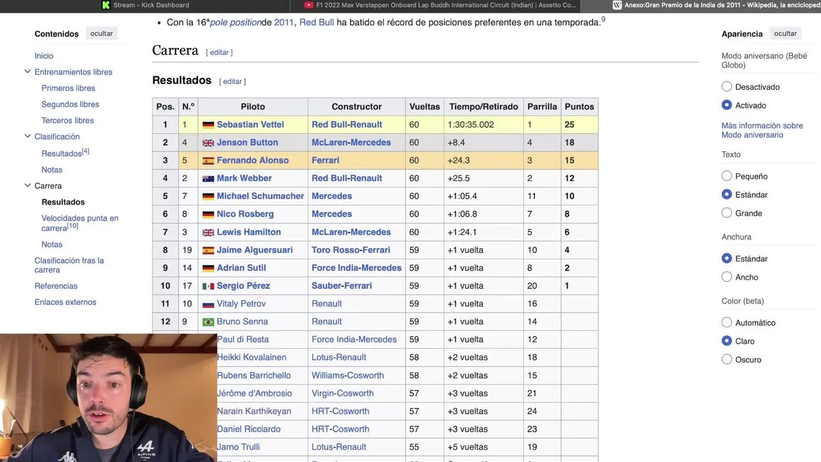
Task: Choose Estándar text size
Action: 727,194
